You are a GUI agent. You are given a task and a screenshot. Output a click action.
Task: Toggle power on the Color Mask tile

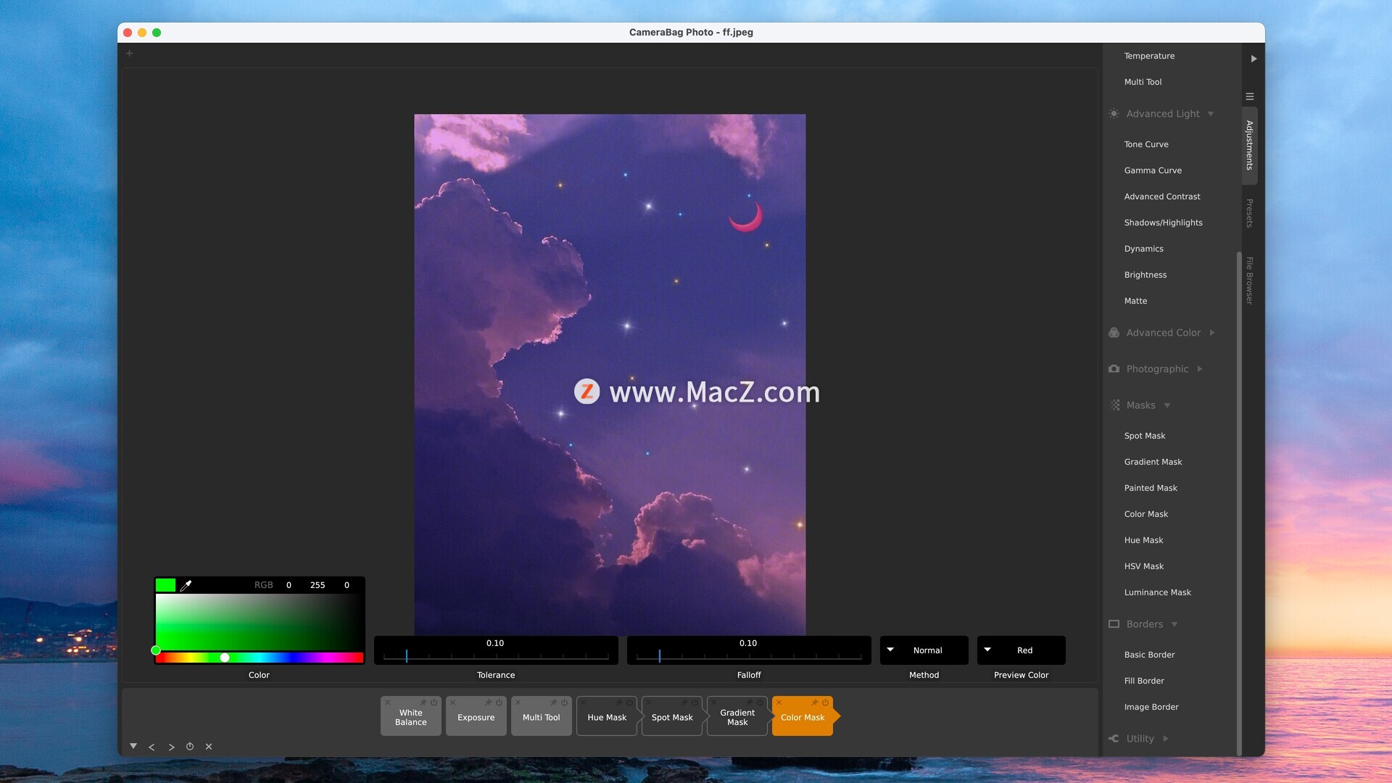pos(825,703)
